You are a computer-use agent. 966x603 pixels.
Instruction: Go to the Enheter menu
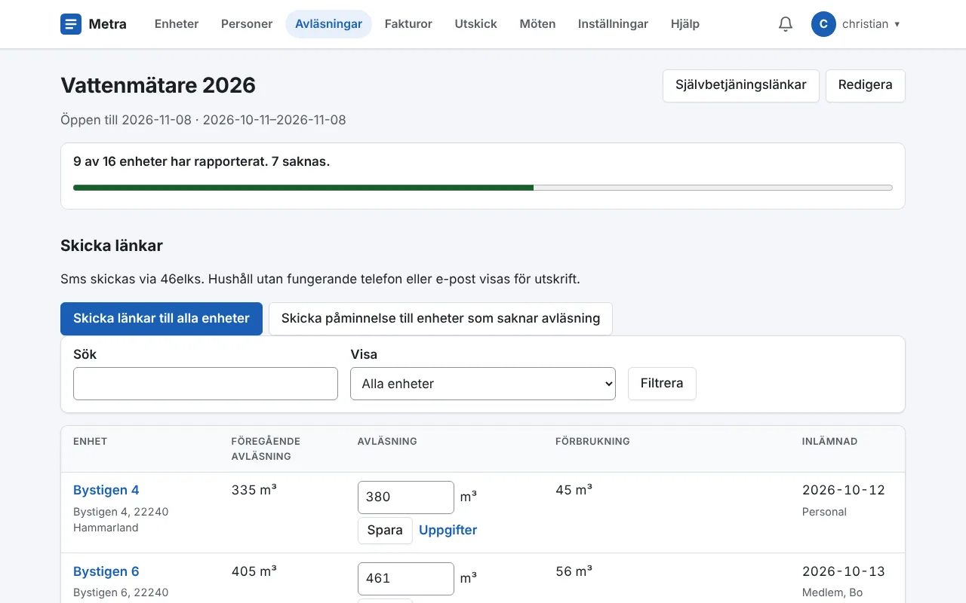click(x=177, y=24)
